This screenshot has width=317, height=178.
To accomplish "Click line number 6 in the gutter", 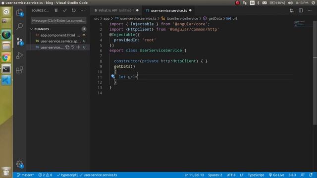I will pos(101,50).
